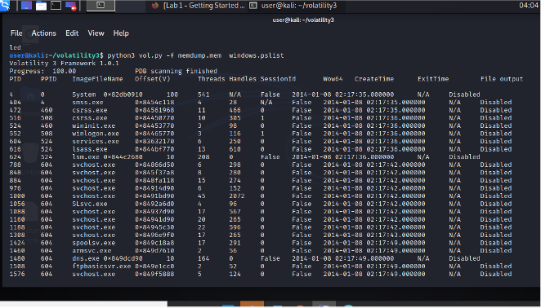Click smss.exe in process list
This screenshot has width=541, height=308.
click(x=87, y=103)
